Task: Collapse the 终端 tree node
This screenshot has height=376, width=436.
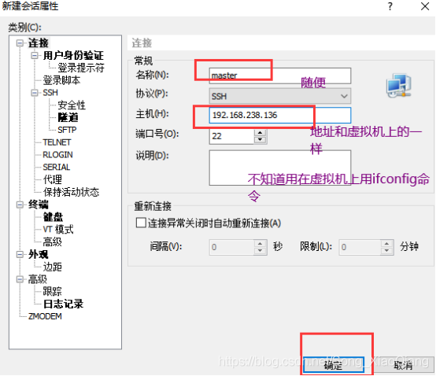Action: pyautogui.click(x=20, y=205)
